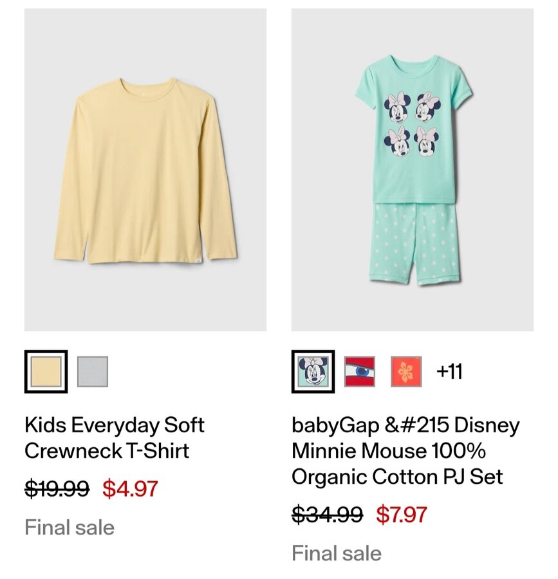Click the crossed-out $19.99 original price
558x579 pixels.
tap(57, 489)
